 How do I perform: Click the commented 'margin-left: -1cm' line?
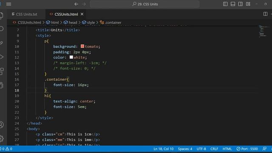point(80,63)
